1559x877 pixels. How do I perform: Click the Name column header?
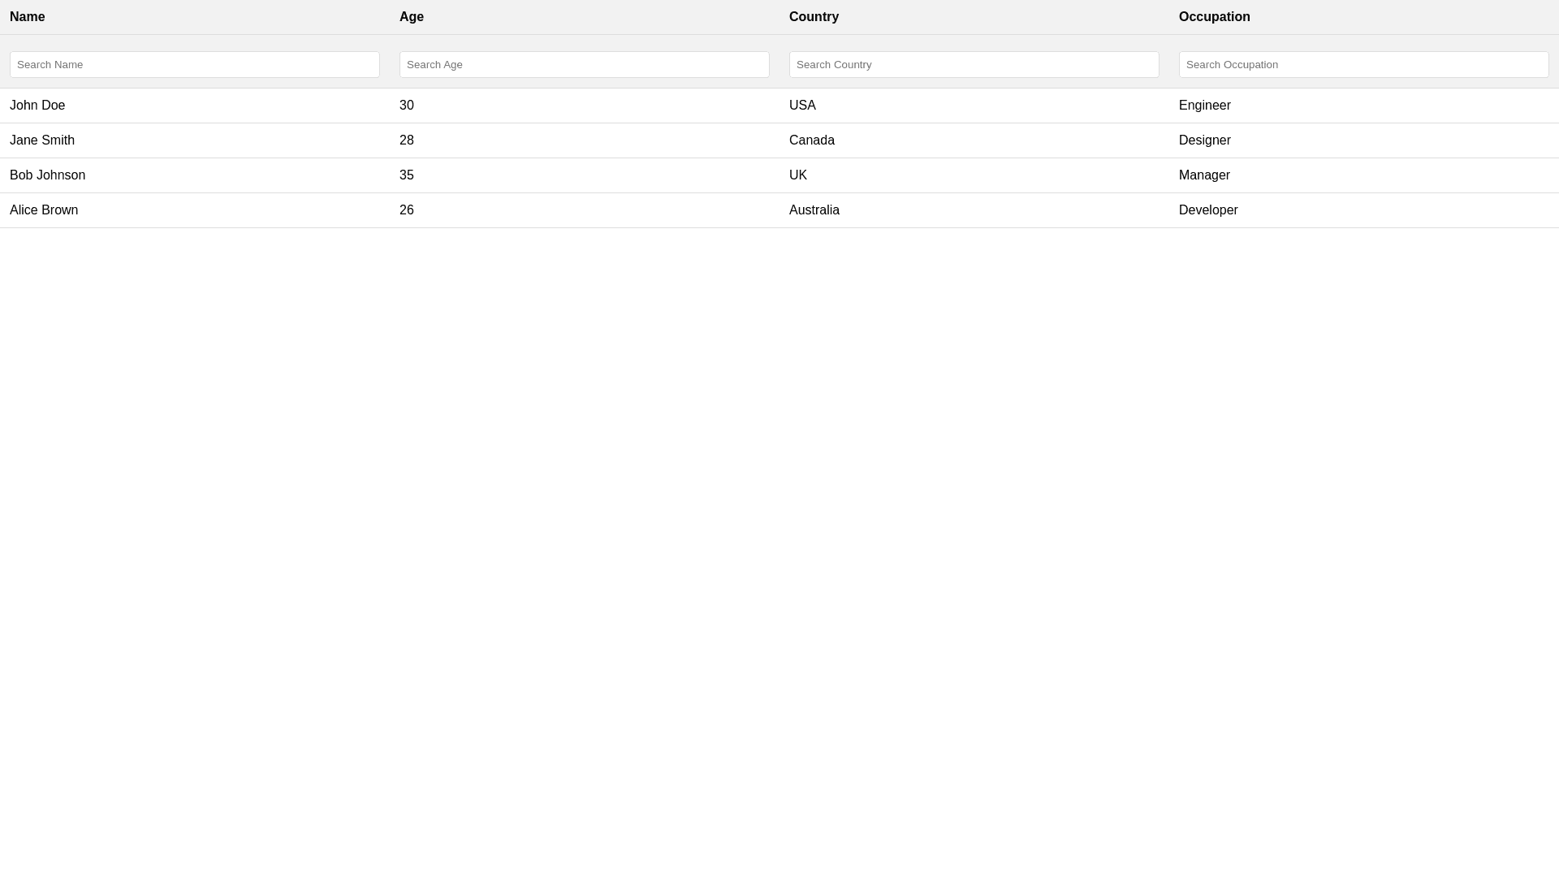coord(28,17)
